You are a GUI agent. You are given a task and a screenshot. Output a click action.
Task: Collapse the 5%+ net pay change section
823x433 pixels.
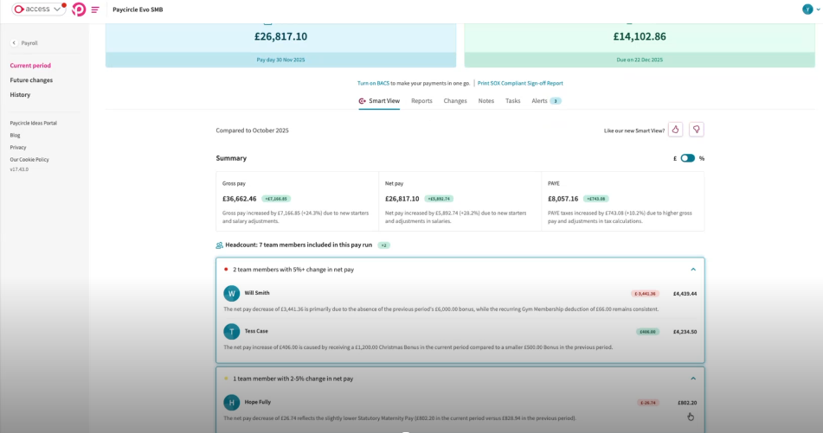click(x=693, y=269)
